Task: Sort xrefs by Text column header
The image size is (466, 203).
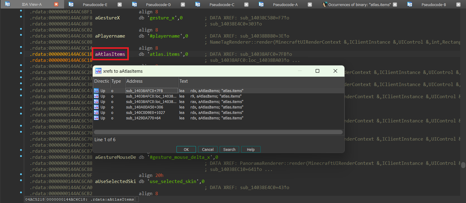Action: click(x=261, y=81)
